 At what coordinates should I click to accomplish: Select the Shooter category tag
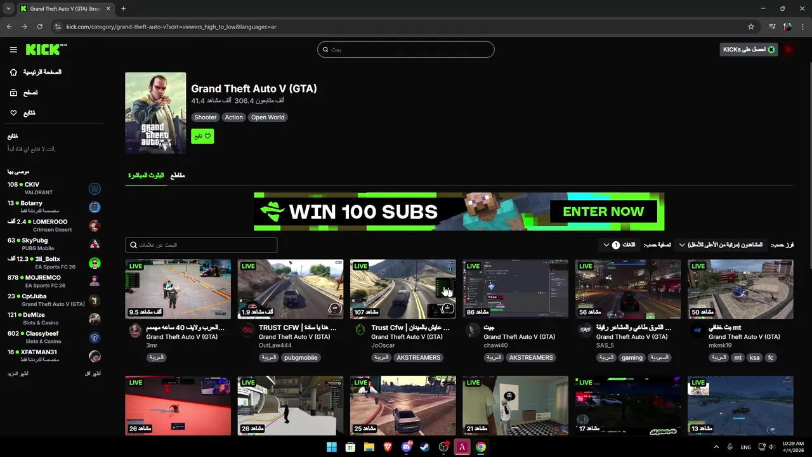(205, 117)
